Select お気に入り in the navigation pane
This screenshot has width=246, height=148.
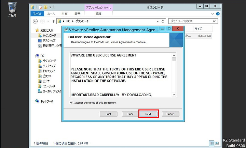tap(44, 30)
